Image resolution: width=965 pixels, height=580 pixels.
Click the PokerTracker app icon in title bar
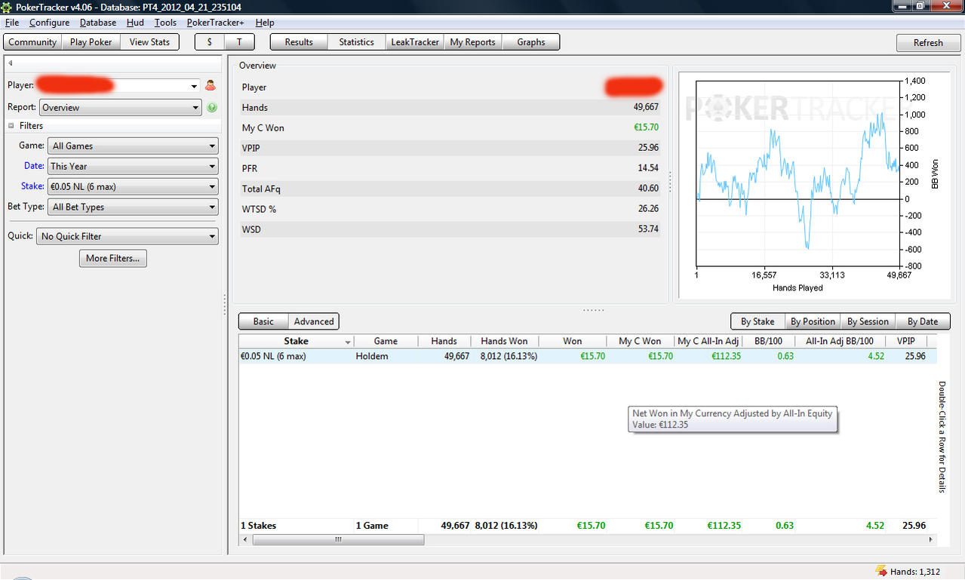[8, 8]
